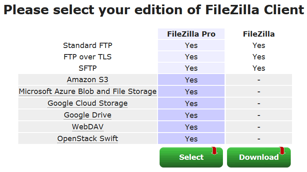Viewport: 307px width, 172px height.
Task: Click the page heading about FileZilla Client edition
Action: [x=153, y=10]
